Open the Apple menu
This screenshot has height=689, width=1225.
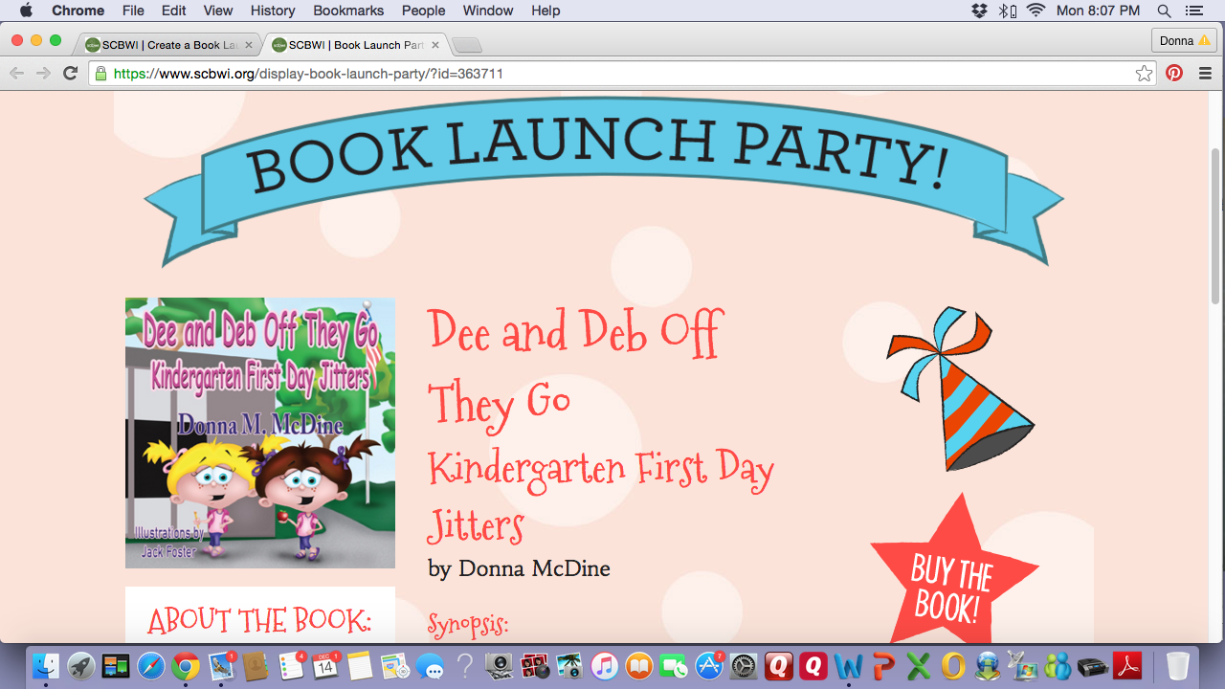(26, 11)
